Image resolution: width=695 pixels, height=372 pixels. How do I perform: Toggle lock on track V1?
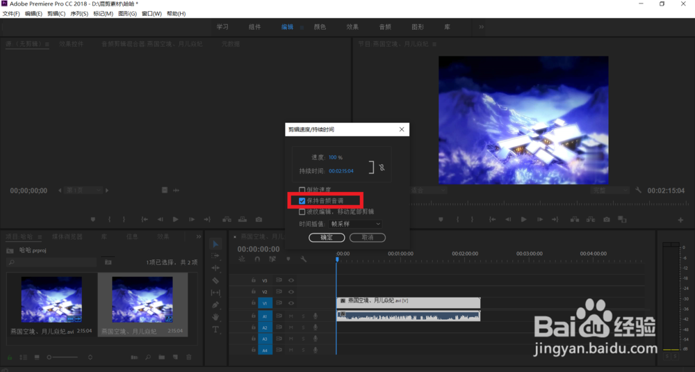point(254,303)
